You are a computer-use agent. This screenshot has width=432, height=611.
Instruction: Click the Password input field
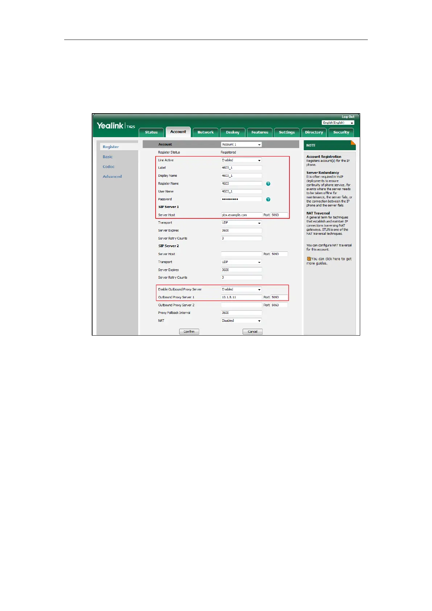[241, 199]
